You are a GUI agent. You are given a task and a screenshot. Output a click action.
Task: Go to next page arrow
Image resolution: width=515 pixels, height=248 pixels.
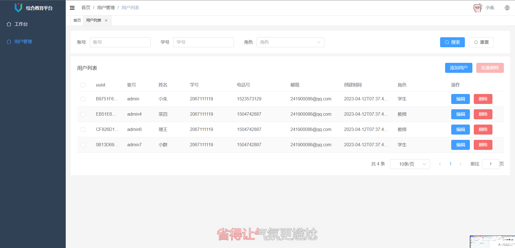460,164
